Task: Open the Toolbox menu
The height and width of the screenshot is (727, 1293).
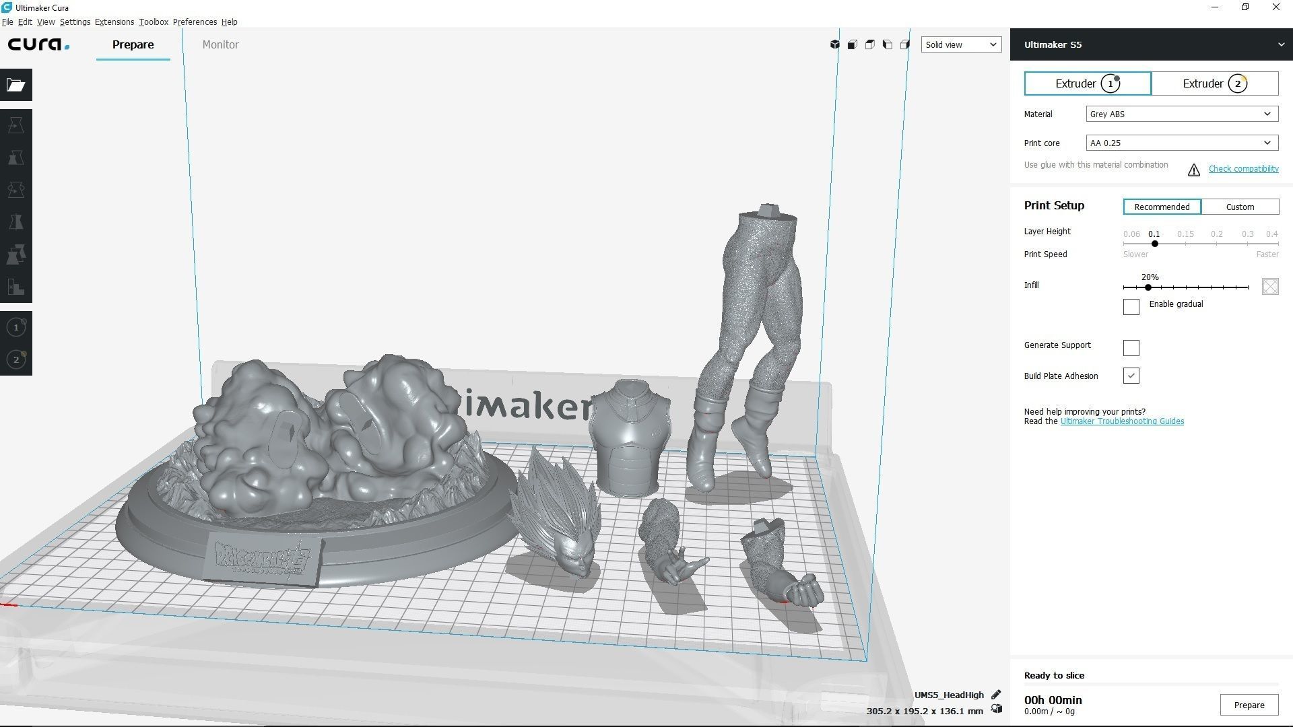Action: tap(154, 22)
